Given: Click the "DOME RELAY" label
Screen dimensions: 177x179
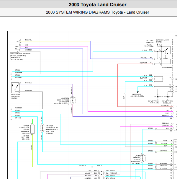Looking at the screenshot, I should 167,67.
